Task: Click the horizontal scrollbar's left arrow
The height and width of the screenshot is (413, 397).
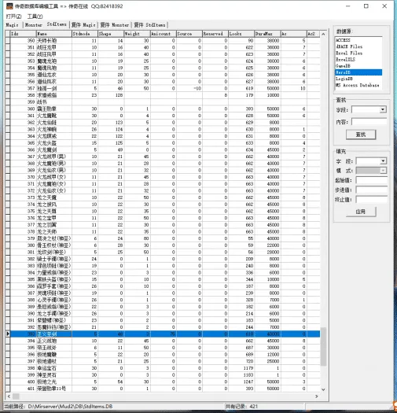Action: tap(9, 396)
